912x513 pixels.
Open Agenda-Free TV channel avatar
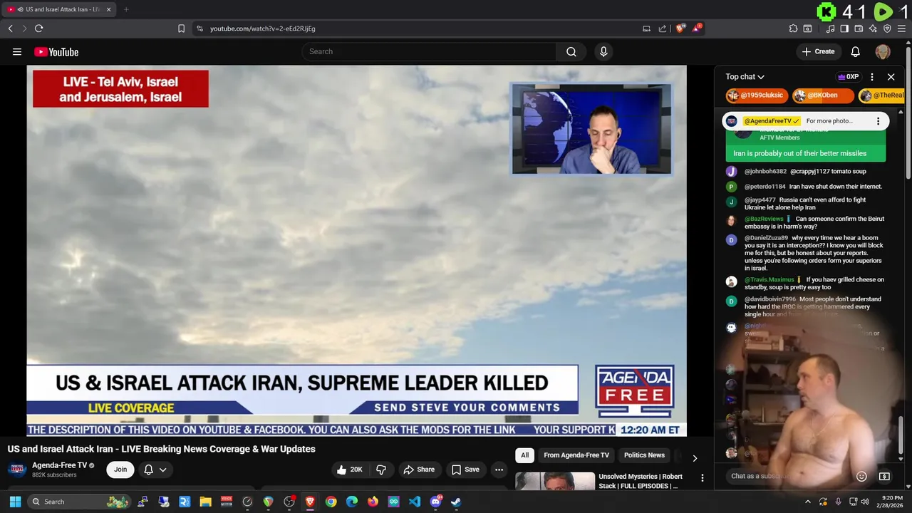tap(17, 470)
